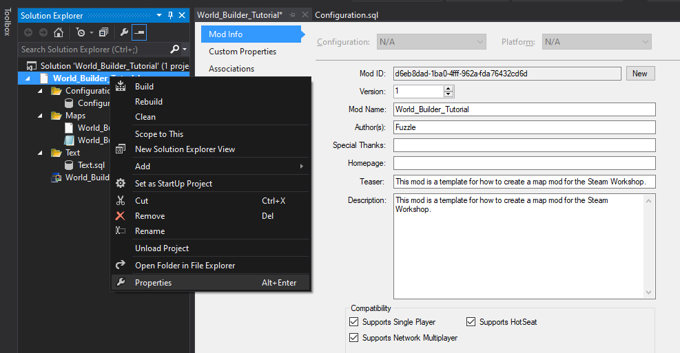Click the New button beside Mod ID

pos(639,74)
